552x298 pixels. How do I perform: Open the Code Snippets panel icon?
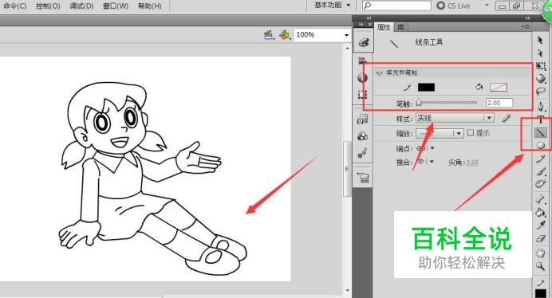point(363,120)
